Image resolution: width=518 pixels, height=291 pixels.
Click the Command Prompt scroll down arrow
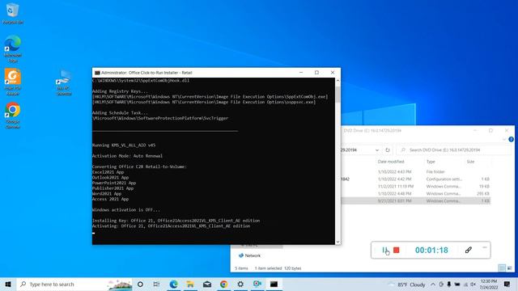(x=338, y=242)
